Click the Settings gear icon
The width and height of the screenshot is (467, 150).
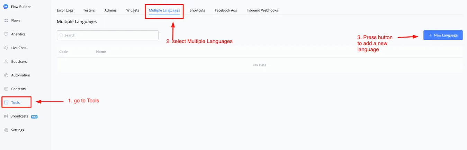pos(6,130)
